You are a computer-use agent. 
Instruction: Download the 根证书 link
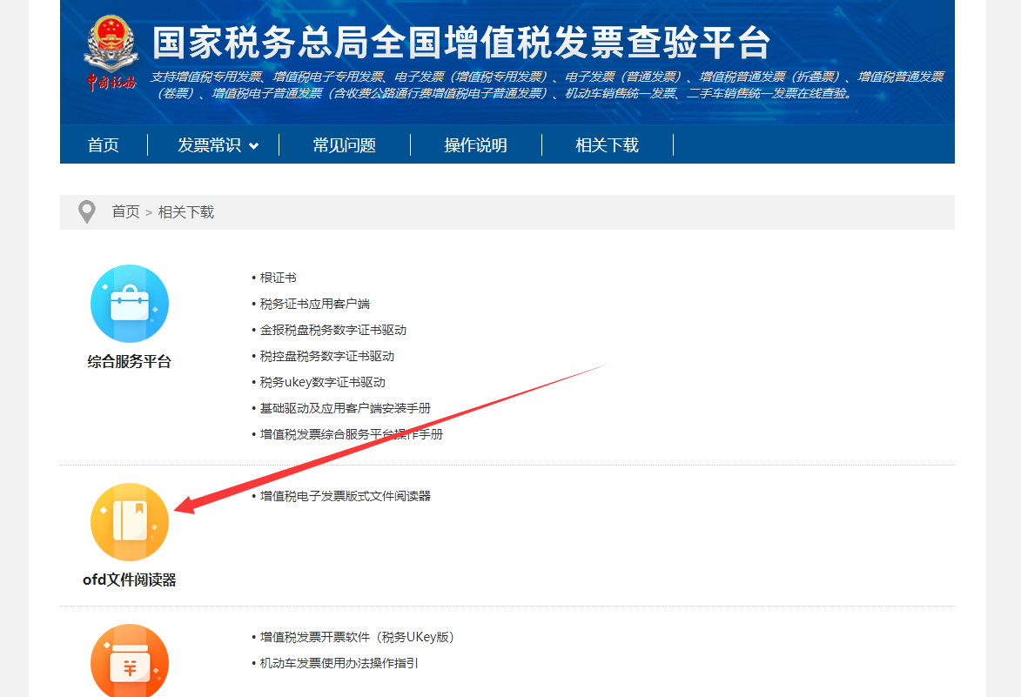[x=278, y=278]
